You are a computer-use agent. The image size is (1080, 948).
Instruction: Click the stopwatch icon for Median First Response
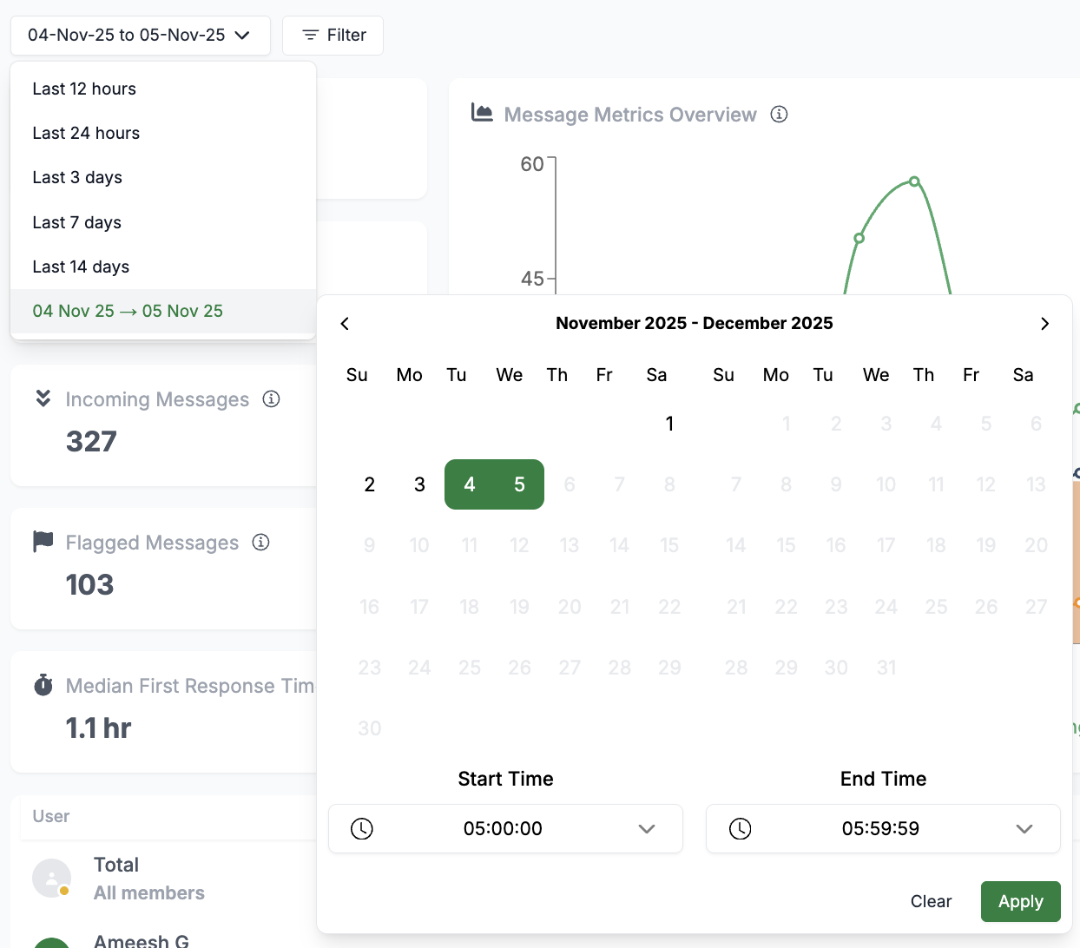tap(43, 685)
